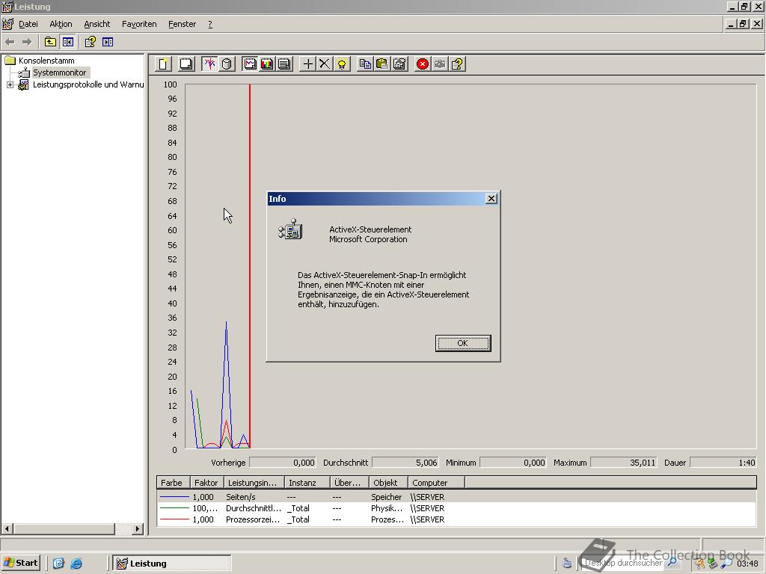
Task: Toggle the Highlight lightbulb icon
Action: coord(342,64)
